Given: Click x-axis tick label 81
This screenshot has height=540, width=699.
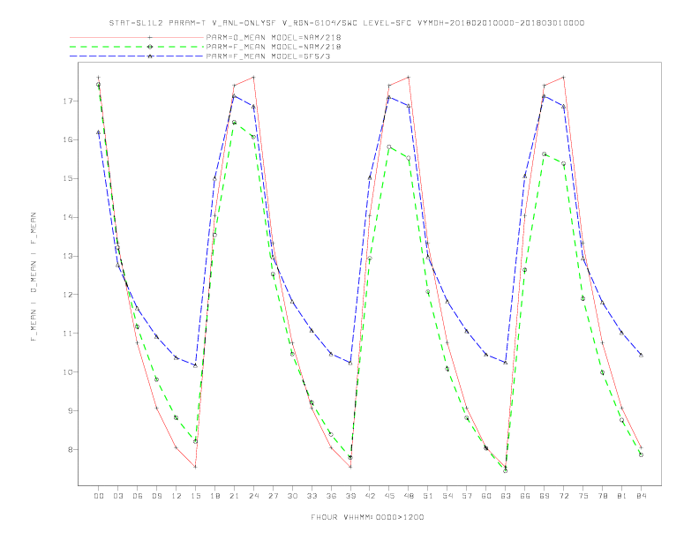Looking at the screenshot, I should [622, 496].
